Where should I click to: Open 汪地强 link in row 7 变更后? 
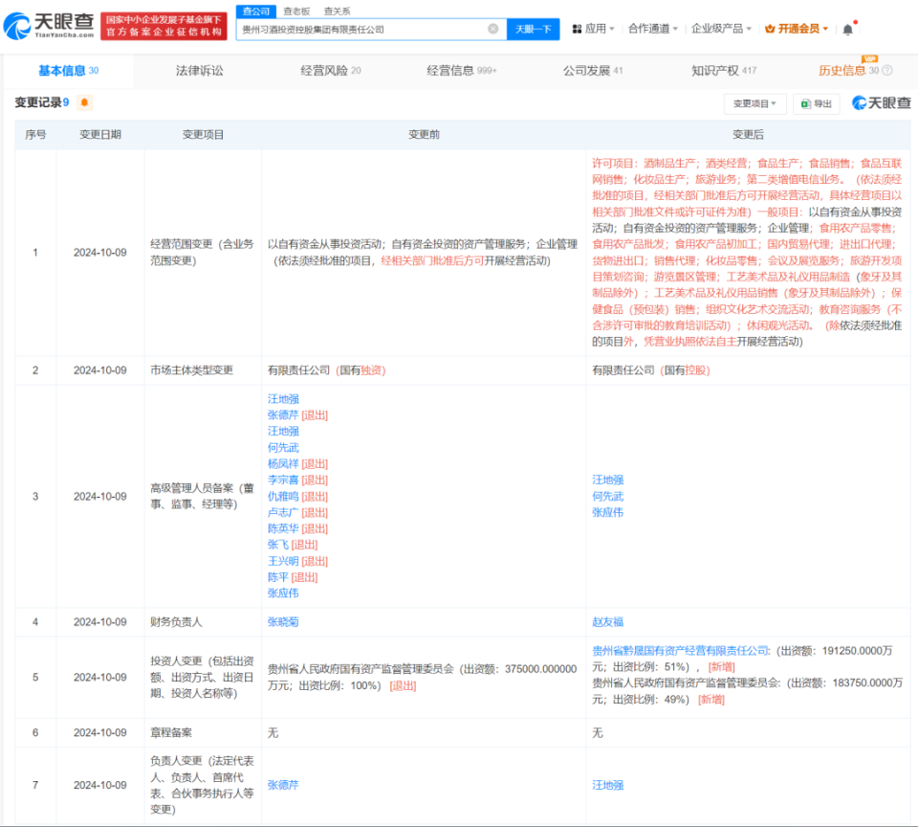click(x=608, y=786)
